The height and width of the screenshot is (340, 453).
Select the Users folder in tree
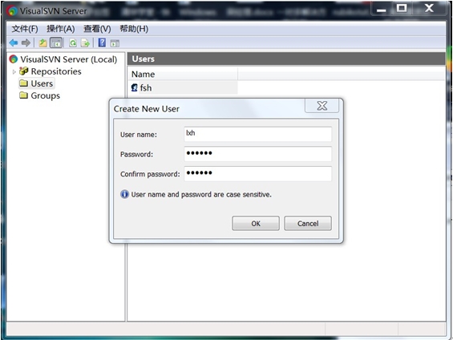pyautogui.click(x=36, y=83)
